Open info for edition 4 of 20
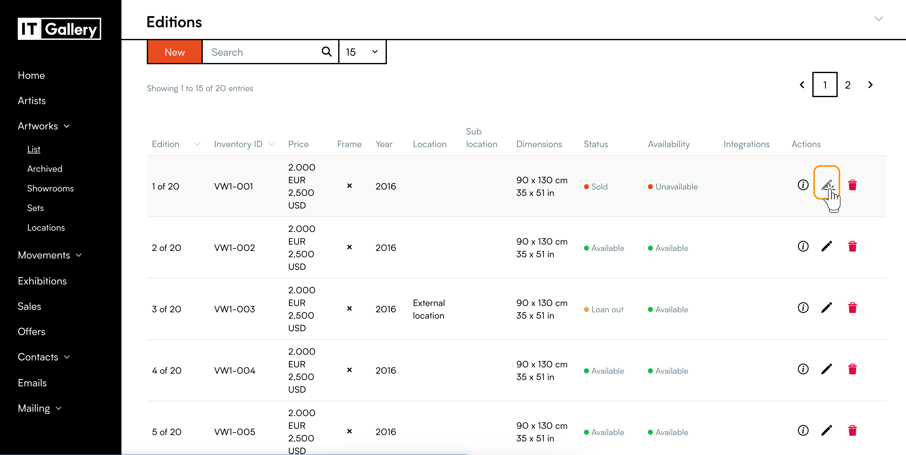 (803, 369)
